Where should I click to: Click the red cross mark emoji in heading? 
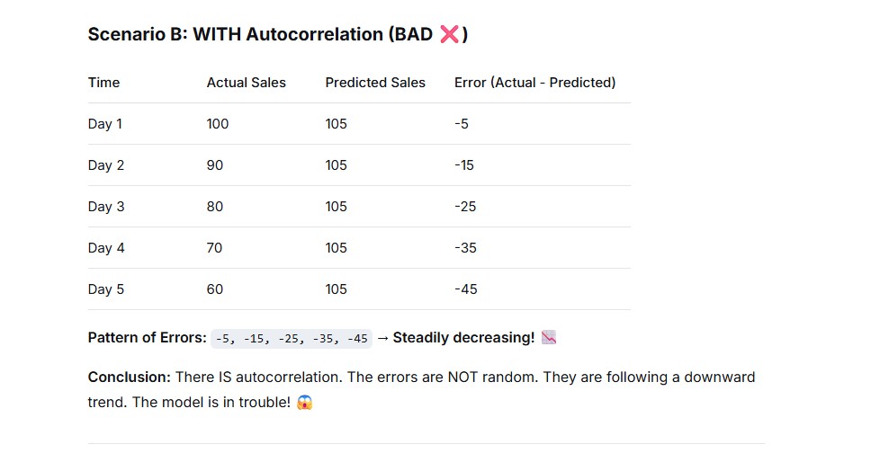pos(449,34)
